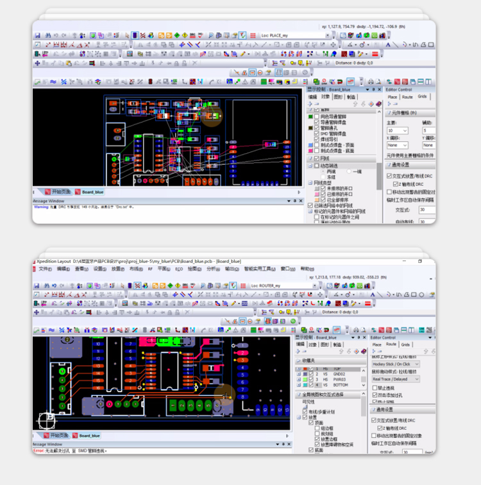481x485 pixels.
Task: Open the 布线 menu in the lower window
Action: click(x=136, y=269)
